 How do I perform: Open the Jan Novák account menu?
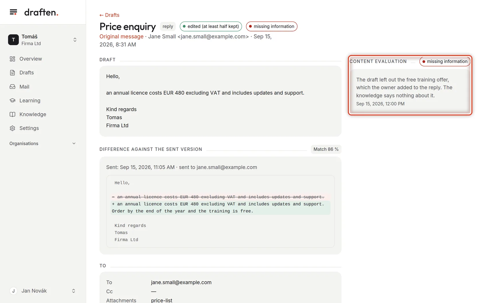click(x=43, y=291)
